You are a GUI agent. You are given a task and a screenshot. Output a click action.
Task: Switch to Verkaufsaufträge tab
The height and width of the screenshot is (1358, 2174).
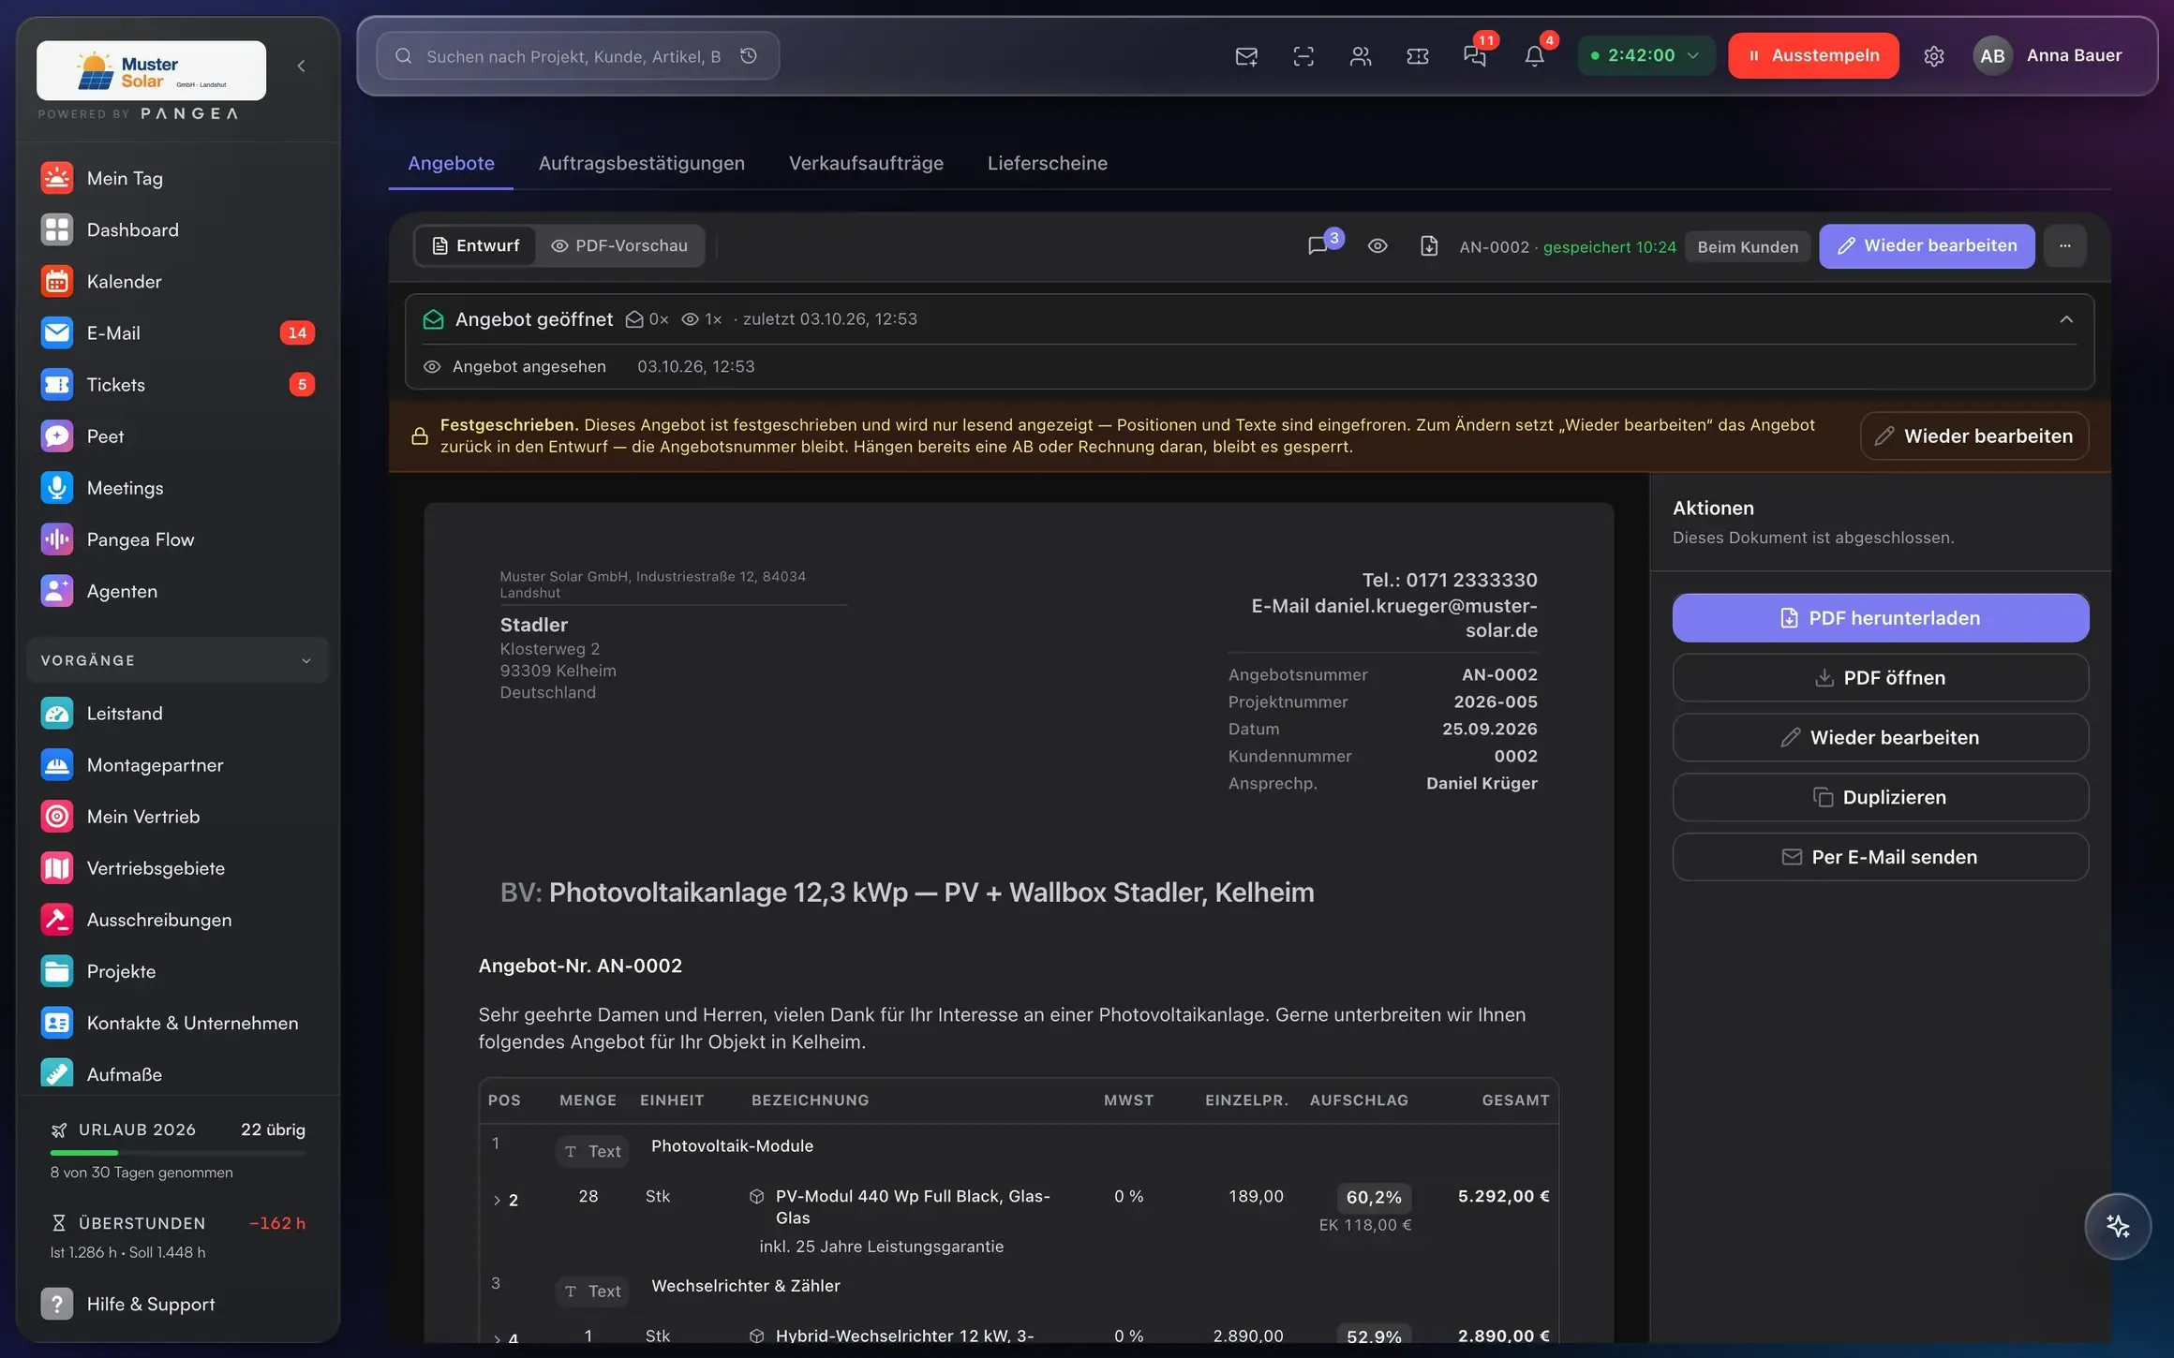tap(866, 163)
